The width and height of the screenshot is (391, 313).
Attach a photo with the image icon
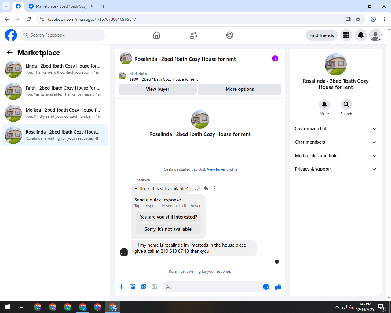pos(133,287)
